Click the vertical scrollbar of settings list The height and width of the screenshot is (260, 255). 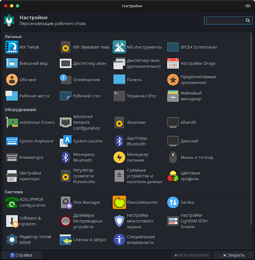[x=251, y=129]
